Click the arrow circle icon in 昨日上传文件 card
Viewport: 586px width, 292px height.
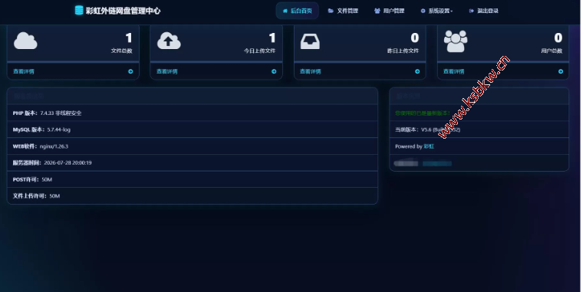point(417,71)
